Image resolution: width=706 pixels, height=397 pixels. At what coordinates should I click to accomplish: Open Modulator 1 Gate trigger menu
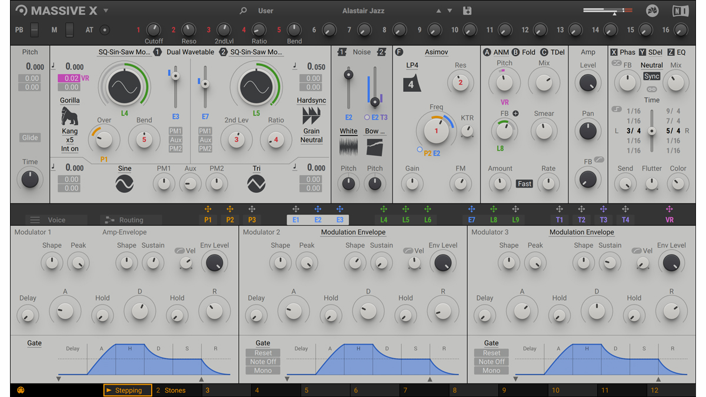[34, 343]
